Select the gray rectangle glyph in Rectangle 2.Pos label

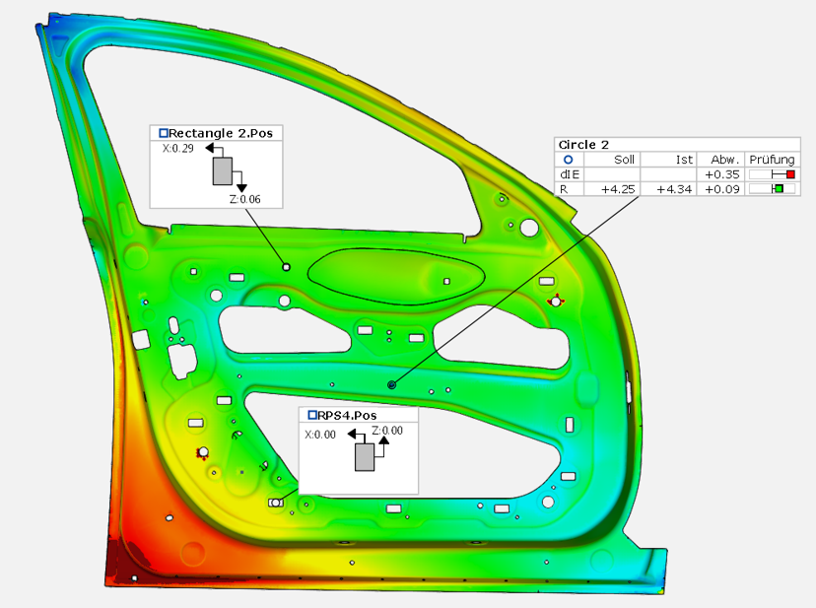tap(225, 170)
